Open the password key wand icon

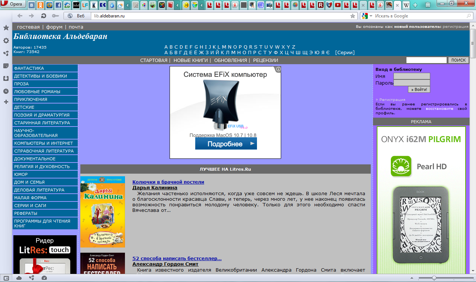click(x=55, y=16)
